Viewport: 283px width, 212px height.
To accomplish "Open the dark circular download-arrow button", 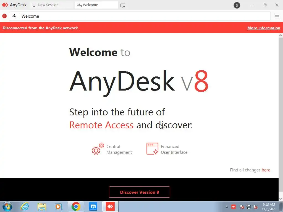I will [x=237, y=5].
